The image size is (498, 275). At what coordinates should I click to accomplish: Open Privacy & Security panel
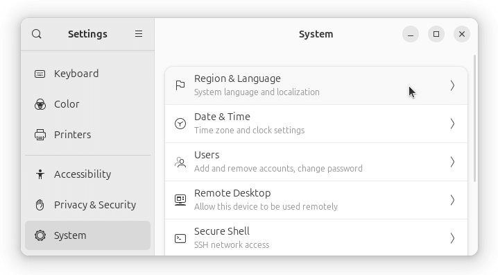click(87, 205)
